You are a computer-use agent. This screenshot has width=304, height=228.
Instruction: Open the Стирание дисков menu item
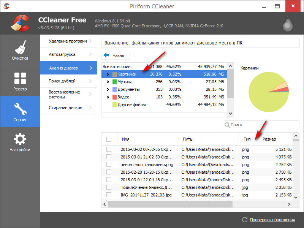(69, 108)
